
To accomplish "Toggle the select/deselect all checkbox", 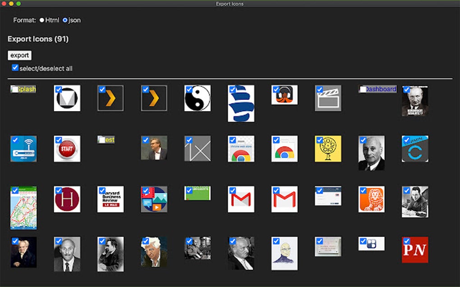I will pyautogui.click(x=15, y=67).
